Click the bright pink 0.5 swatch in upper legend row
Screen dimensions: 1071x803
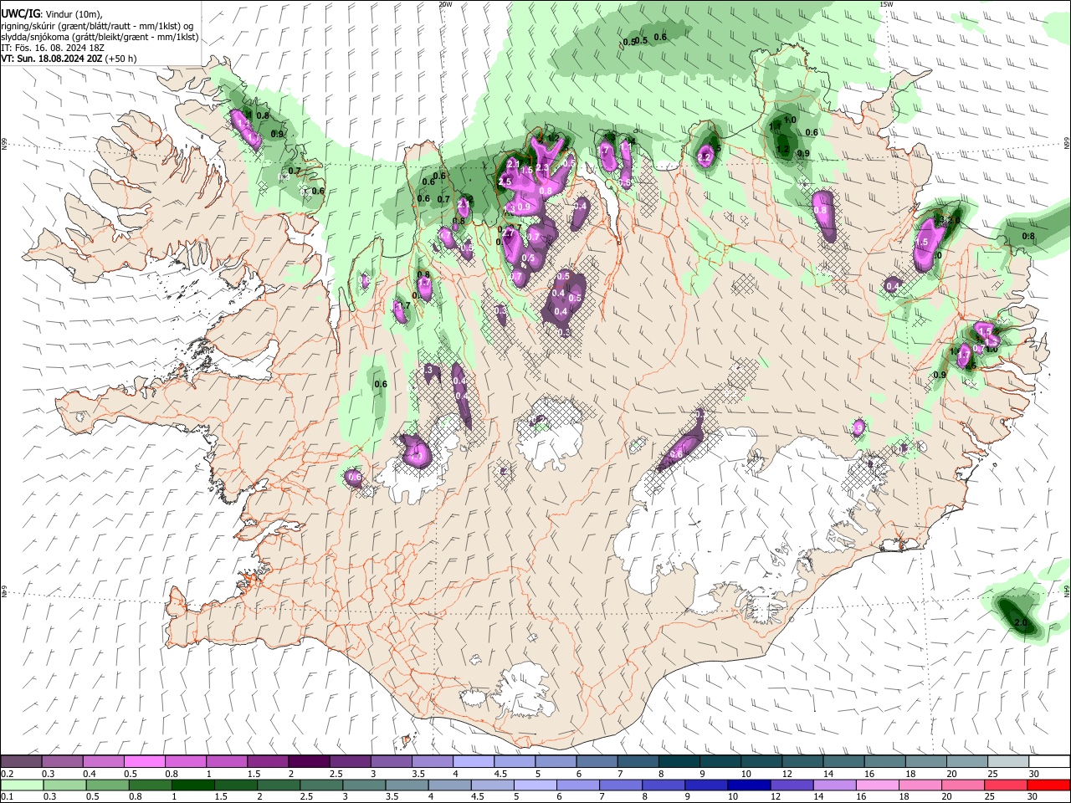pos(144,762)
